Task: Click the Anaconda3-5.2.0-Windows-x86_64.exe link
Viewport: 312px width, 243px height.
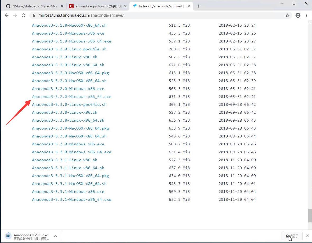Action: 72,97
